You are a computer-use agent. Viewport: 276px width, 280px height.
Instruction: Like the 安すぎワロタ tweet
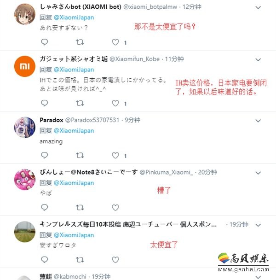[115, 260]
